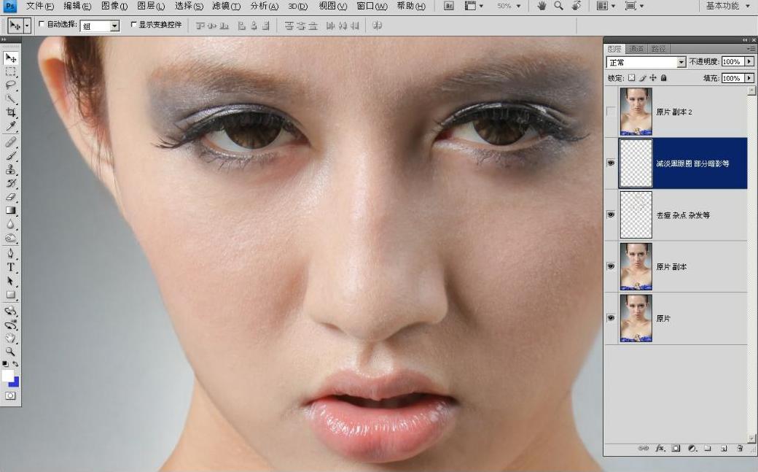
Task: Toggle lock position for the layer
Action: point(653,77)
